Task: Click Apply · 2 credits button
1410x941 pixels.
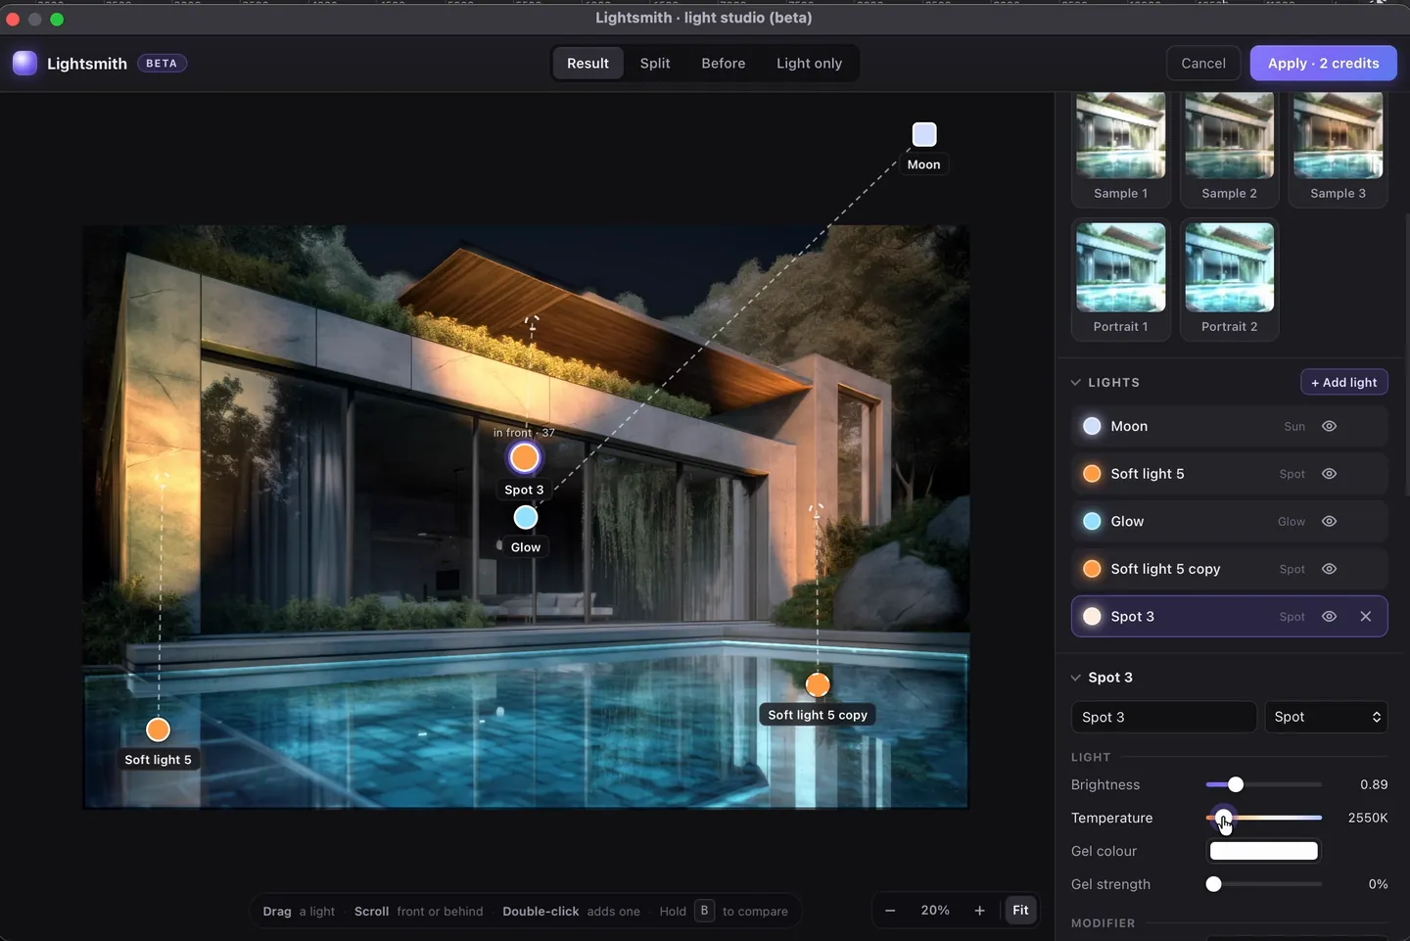Action: [1324, 64]
